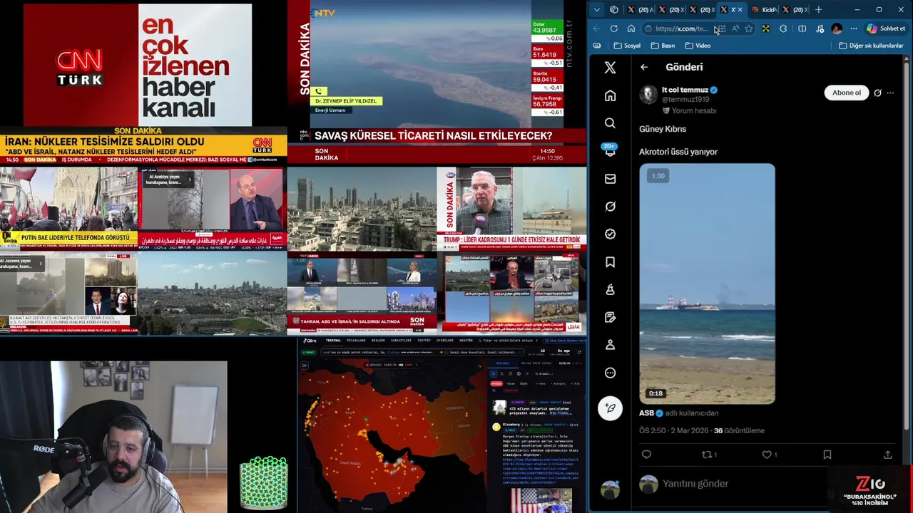Open Verified badge icon in X sidebar
Screen dimensions: 913x513
(x=610, y=234)
